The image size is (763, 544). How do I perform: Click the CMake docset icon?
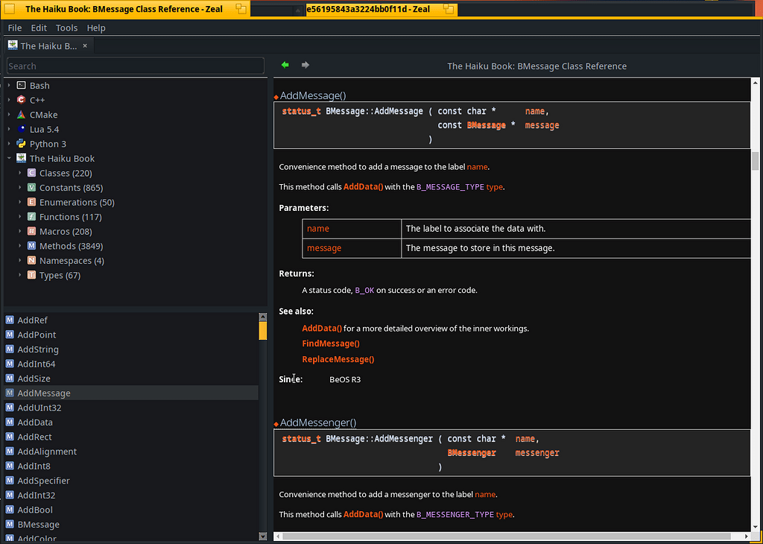pyautogui.click(x=21, y=114)
